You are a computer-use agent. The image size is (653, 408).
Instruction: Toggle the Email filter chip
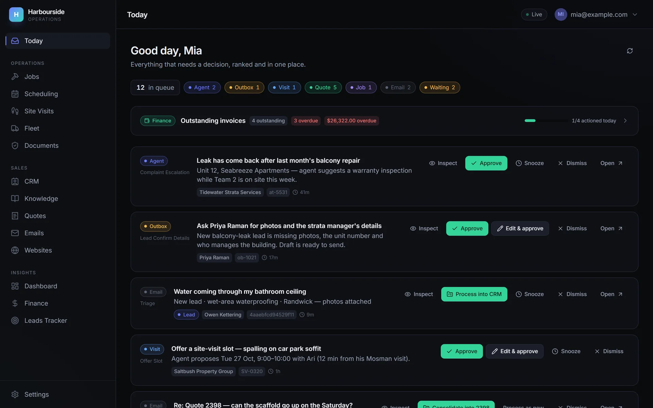398,87
